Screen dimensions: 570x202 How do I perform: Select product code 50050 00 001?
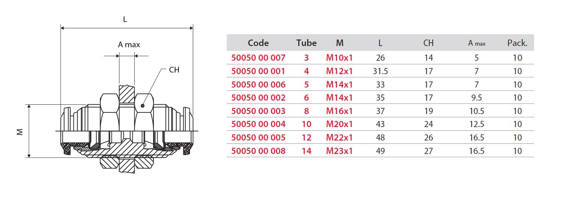point(258,71)
